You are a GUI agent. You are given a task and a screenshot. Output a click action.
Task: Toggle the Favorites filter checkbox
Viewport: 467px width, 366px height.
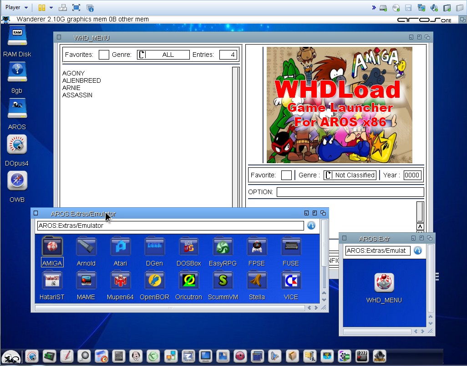pyautogui.click(x=104, y=55)
